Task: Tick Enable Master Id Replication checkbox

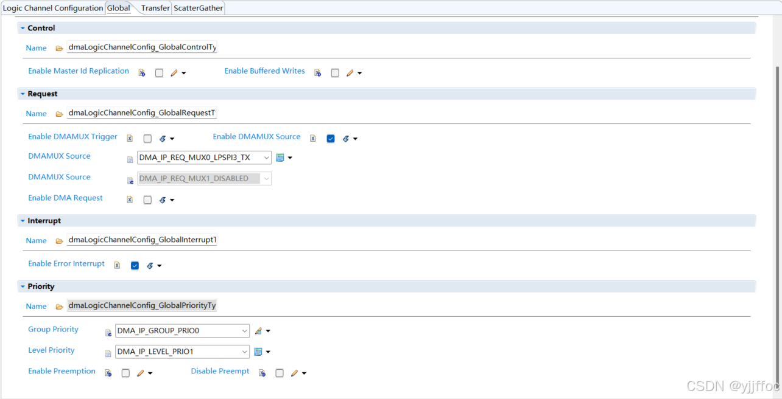Action: pos(159,73)
